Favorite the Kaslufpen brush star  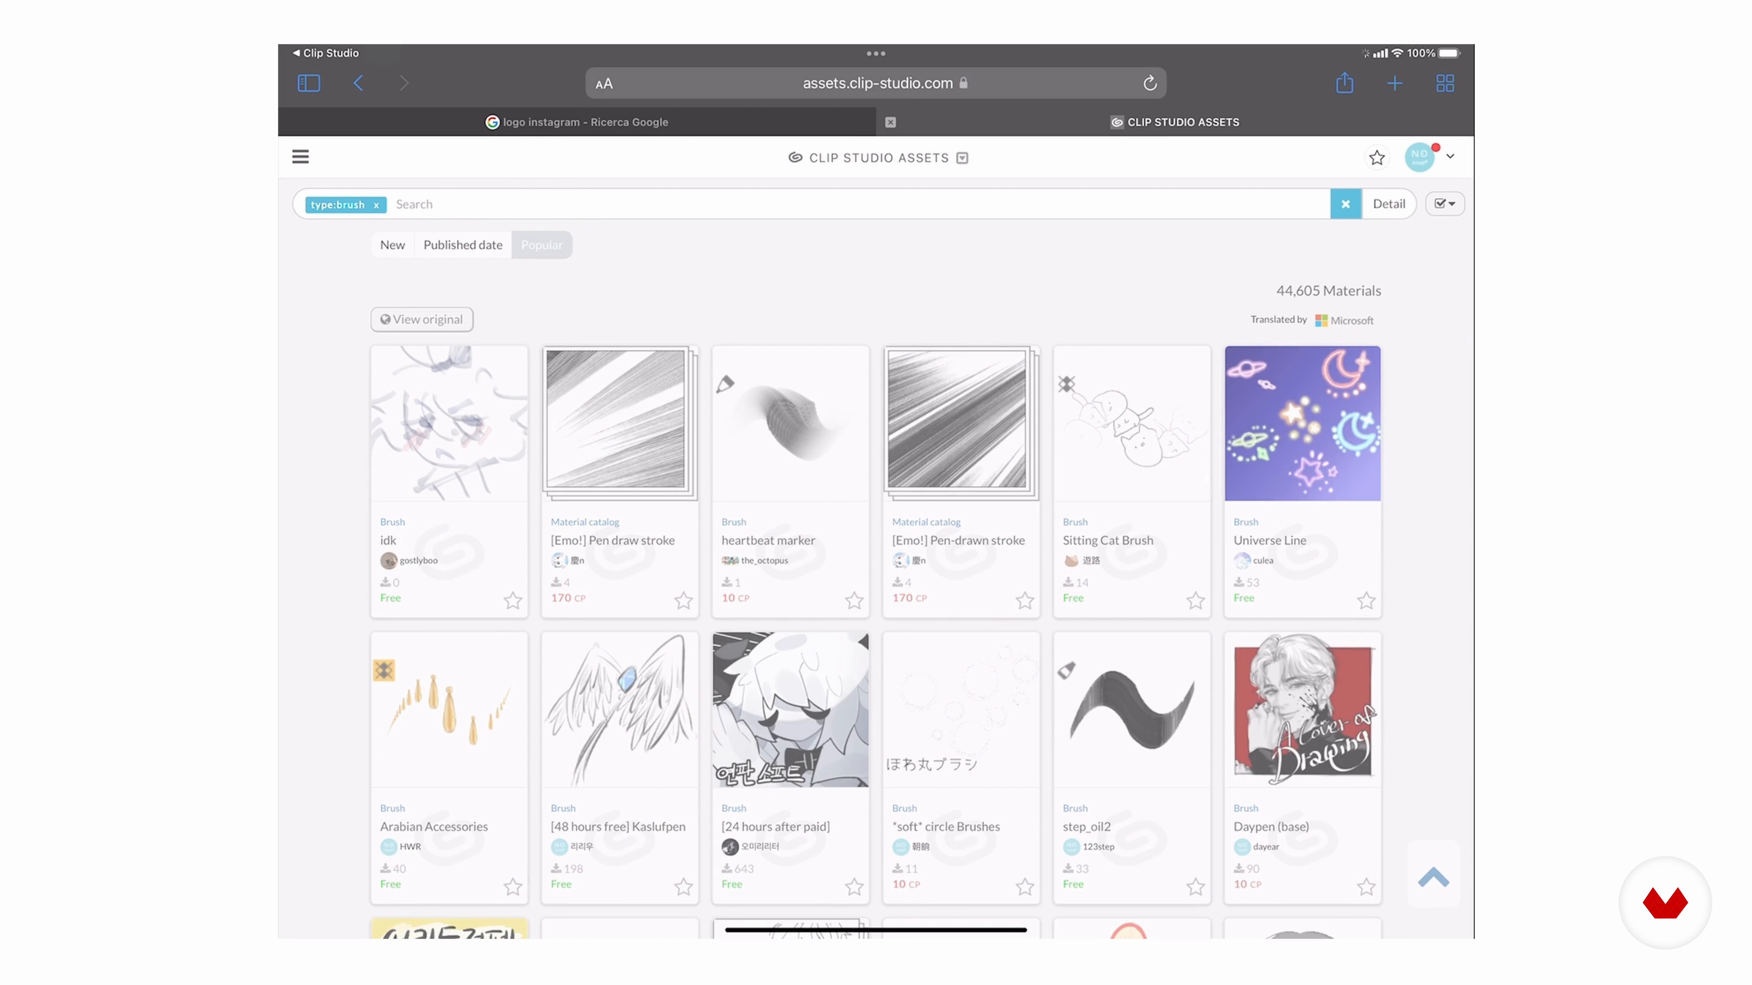pos(683,886)
